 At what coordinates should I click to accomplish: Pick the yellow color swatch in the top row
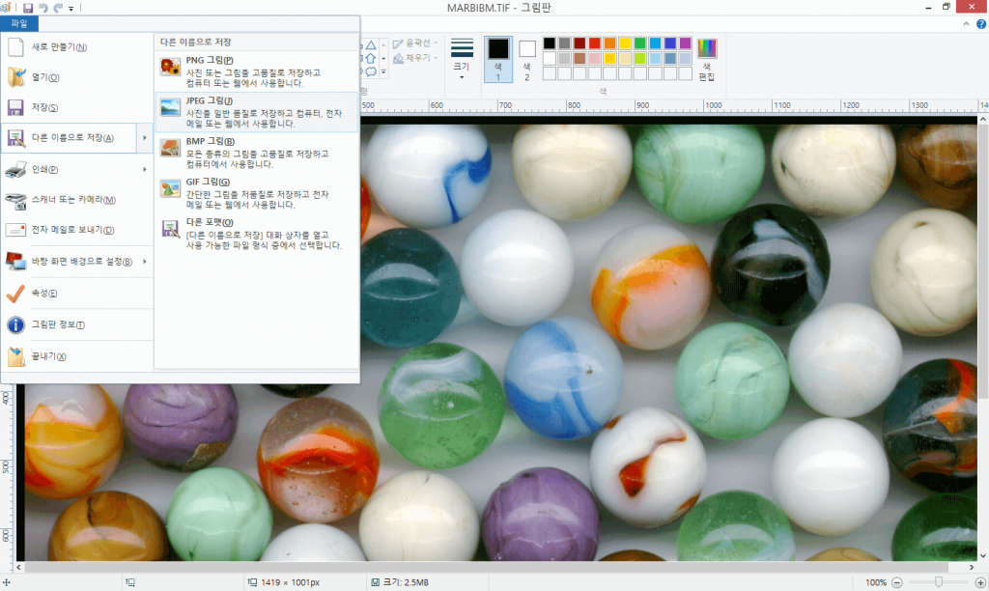(x=625, y=42)
